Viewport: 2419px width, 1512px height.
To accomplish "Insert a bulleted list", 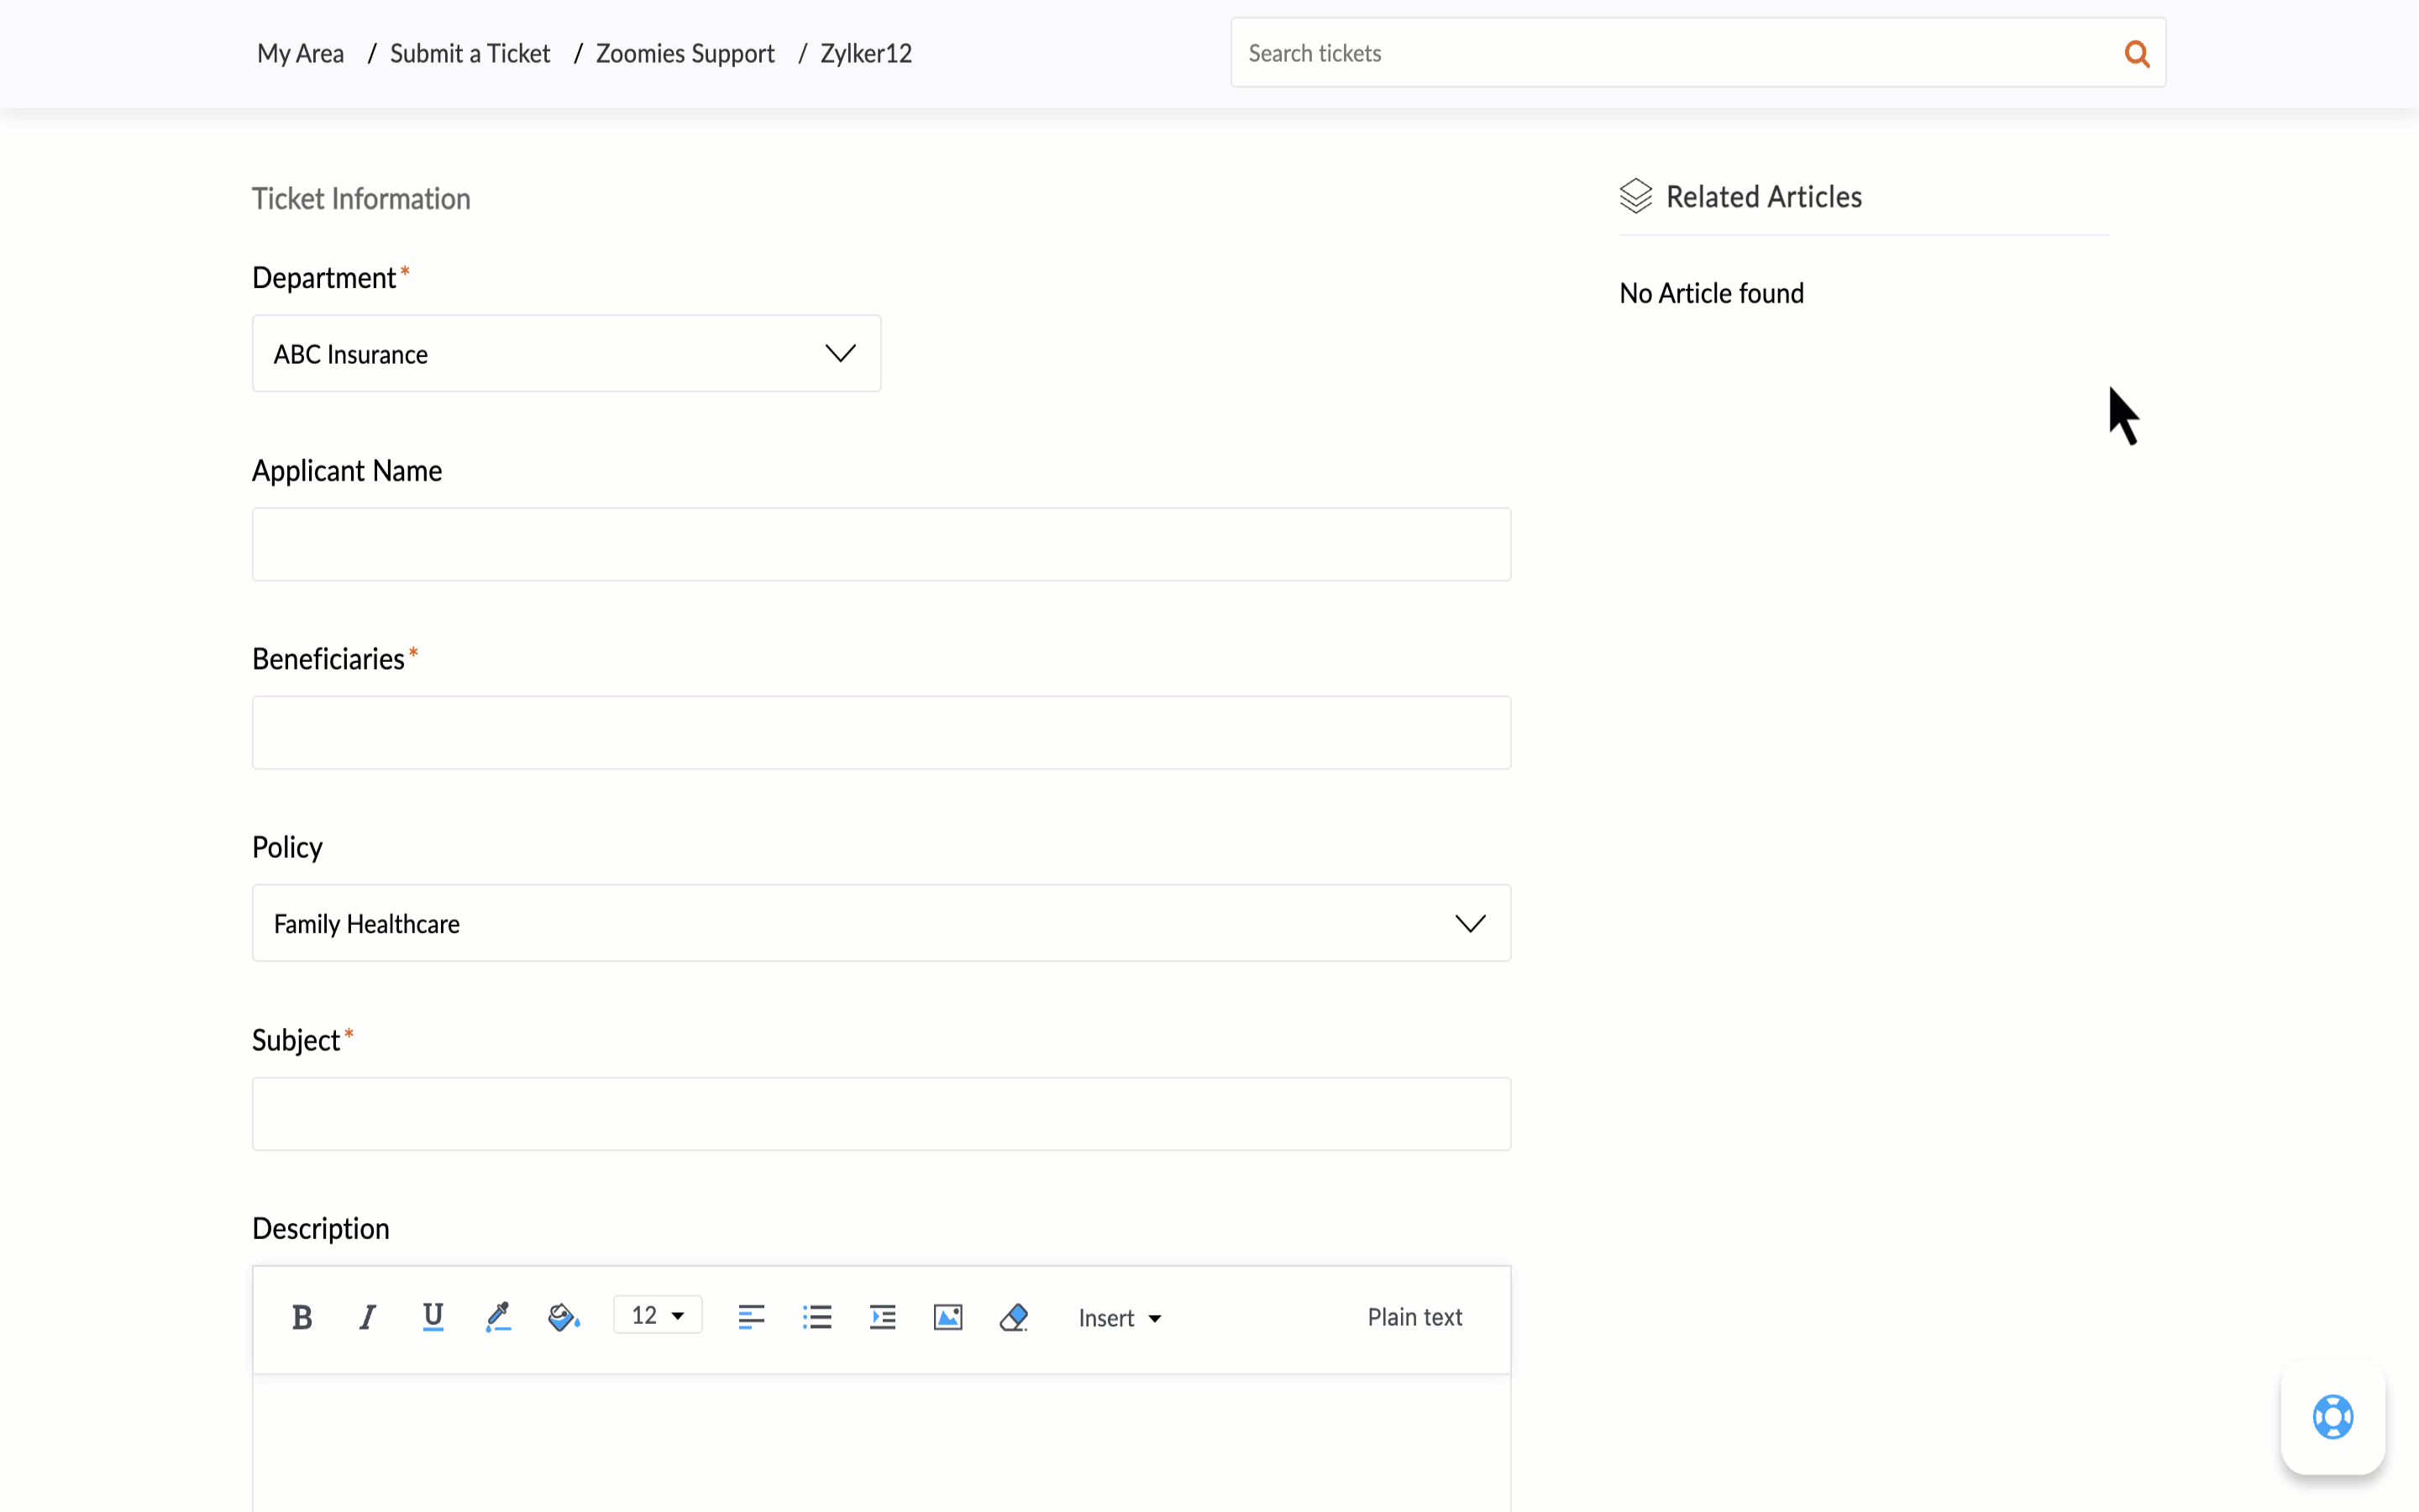I will click(816, 1317).
